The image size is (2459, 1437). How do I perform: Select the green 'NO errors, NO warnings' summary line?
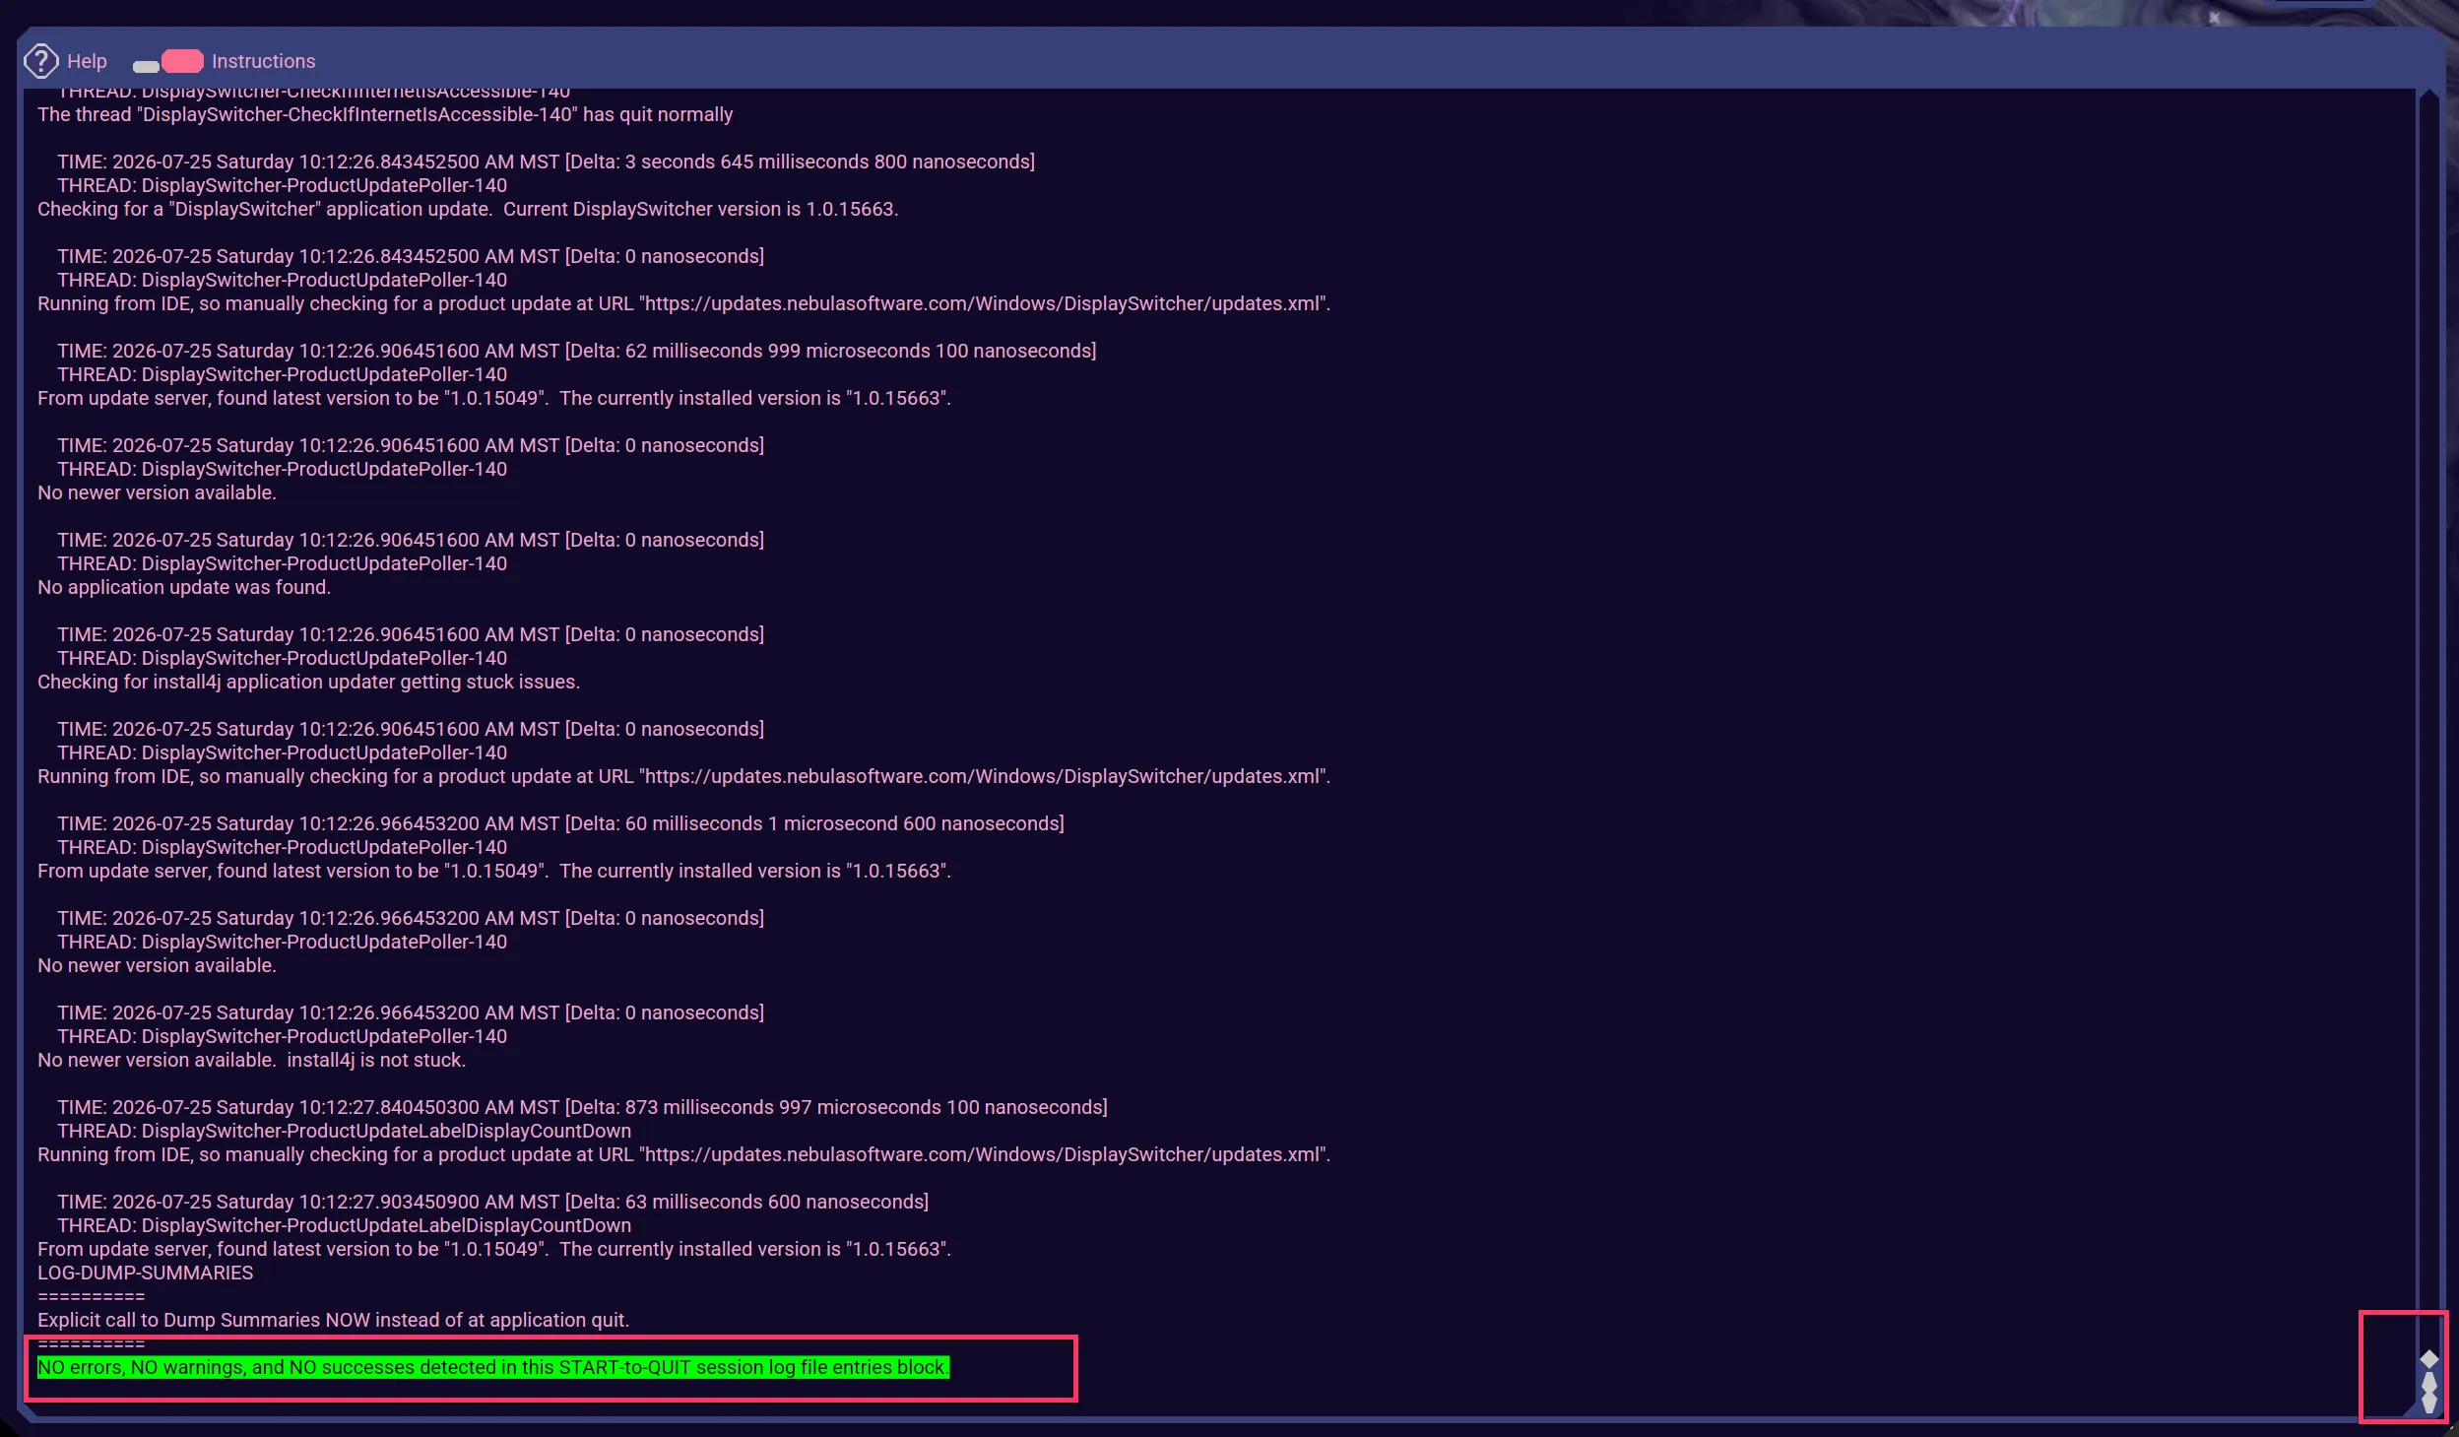pos(493,1367)
